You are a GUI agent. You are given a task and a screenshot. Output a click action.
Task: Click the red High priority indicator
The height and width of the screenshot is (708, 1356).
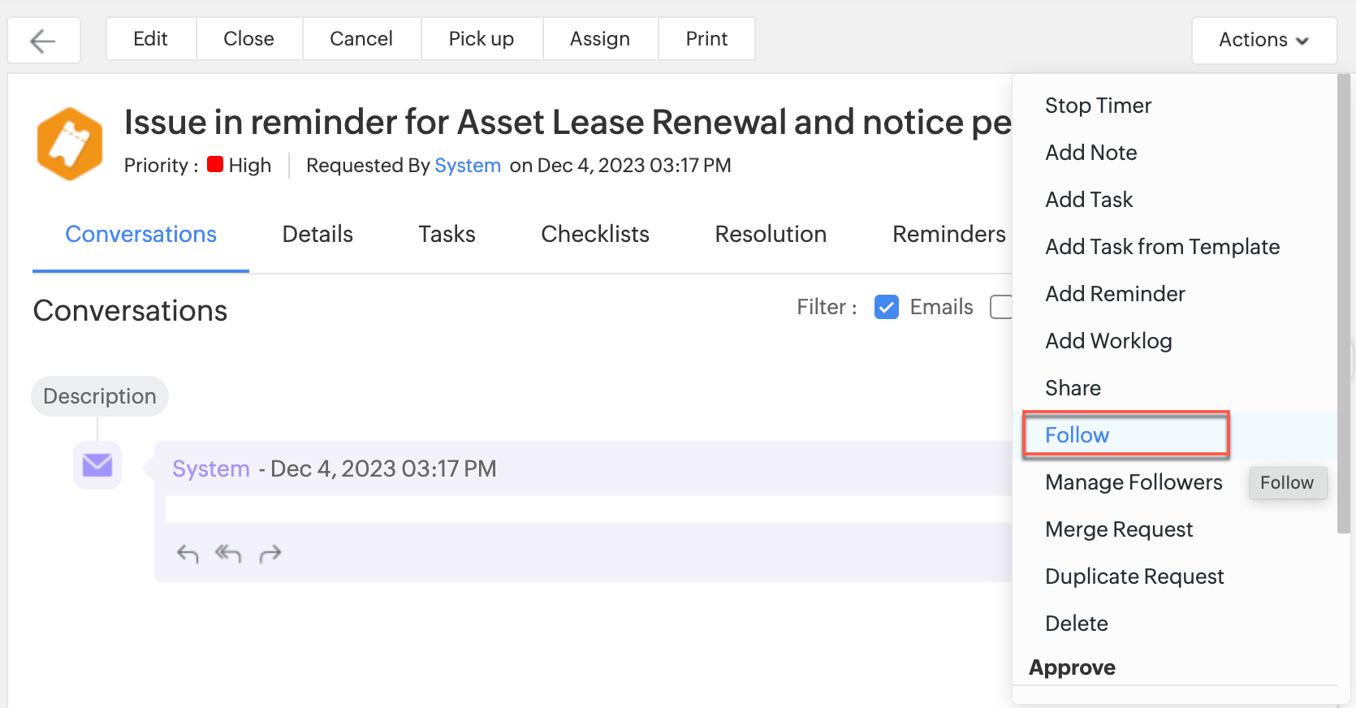click(215, 165)
